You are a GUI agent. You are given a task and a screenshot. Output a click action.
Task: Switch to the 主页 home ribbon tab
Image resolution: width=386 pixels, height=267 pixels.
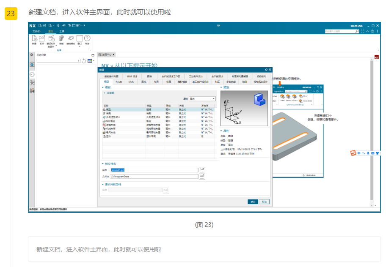51,31
